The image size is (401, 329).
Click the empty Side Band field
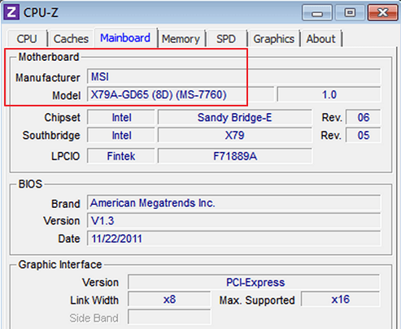pyautogui.click(x=169, y=317)
